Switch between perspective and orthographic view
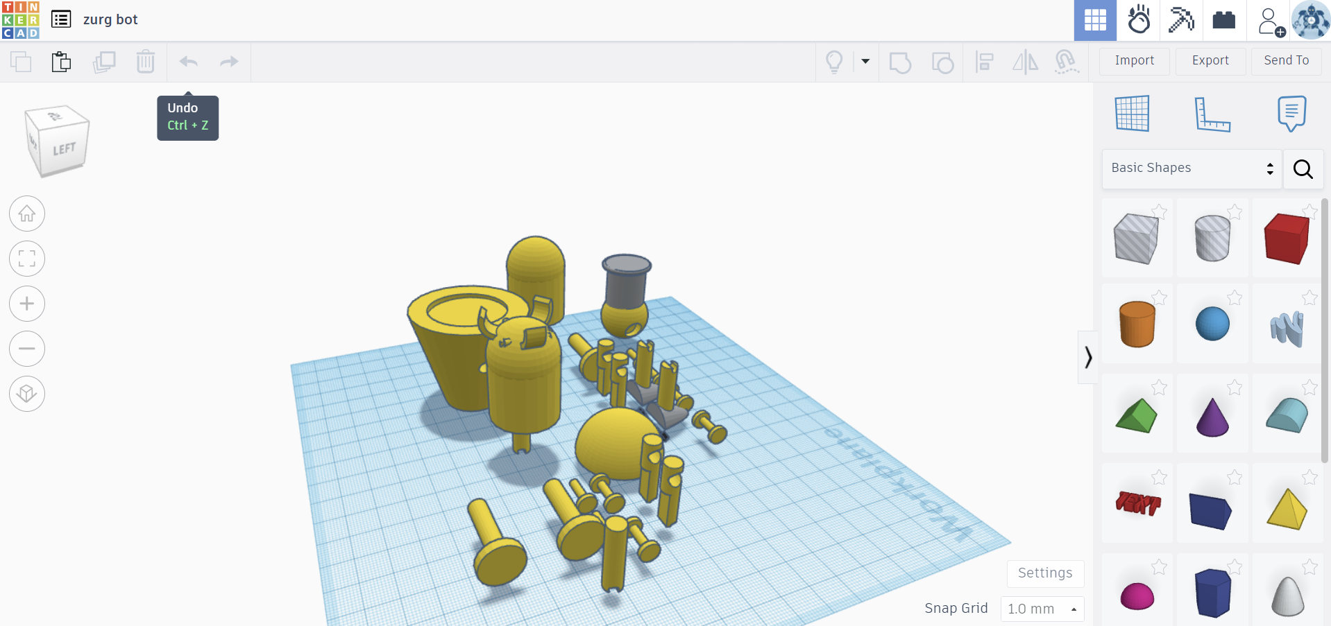The height and width of the screenshot is (626, 1331). 27,393
